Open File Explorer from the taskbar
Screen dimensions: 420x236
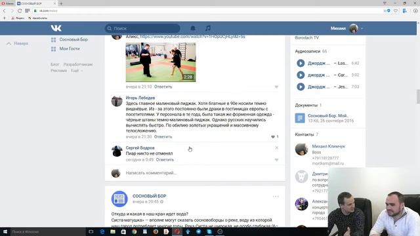point(113,231)
